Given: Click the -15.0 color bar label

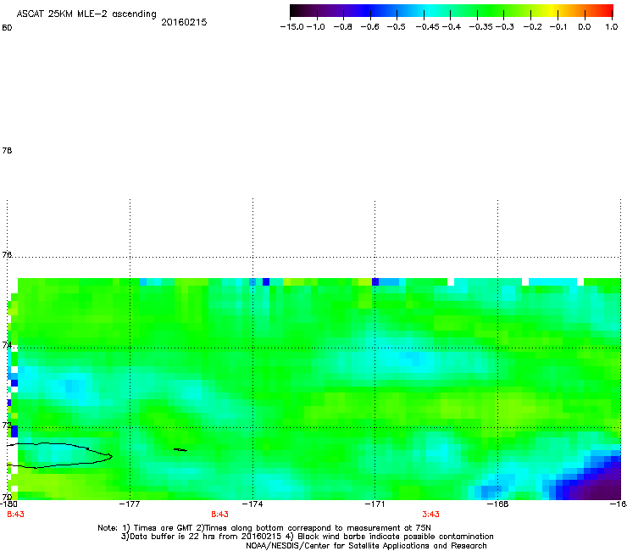Looking at the screenshot, I should click(292, 27).
